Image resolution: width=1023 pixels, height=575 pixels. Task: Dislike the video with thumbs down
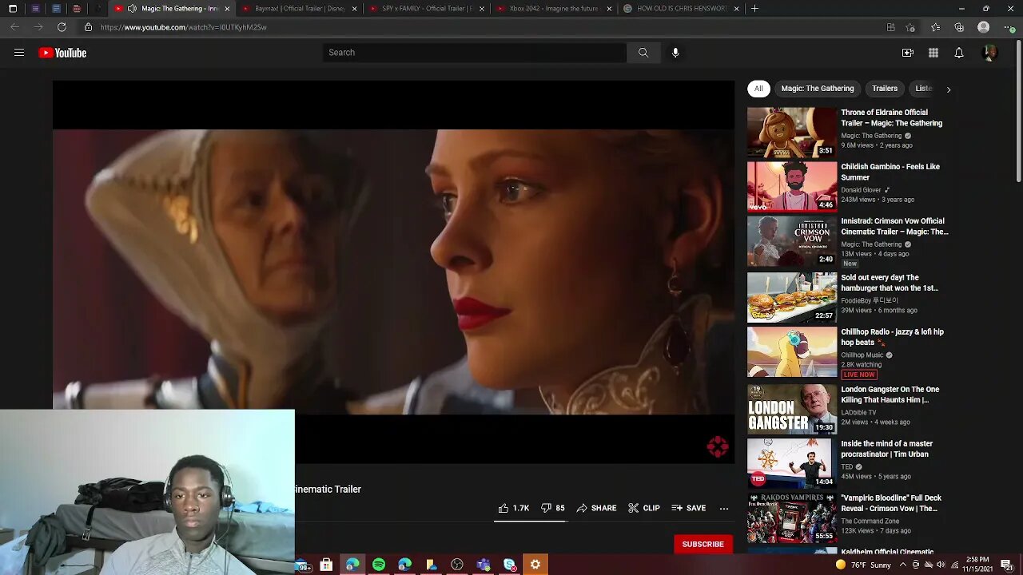click(547, 508)
